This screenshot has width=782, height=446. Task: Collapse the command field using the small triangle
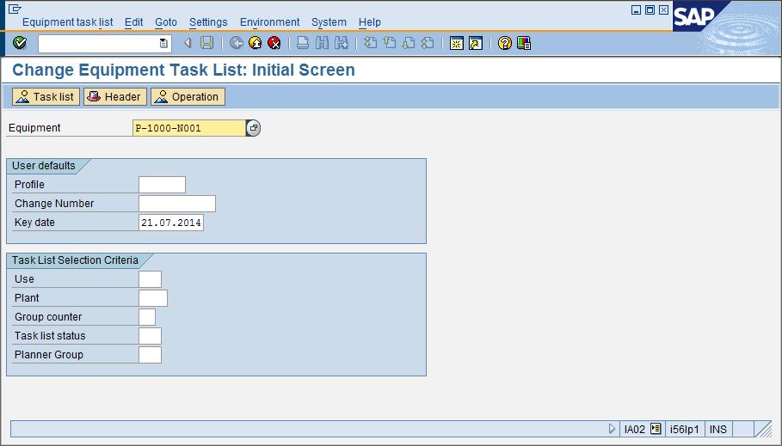coord(188,43)
